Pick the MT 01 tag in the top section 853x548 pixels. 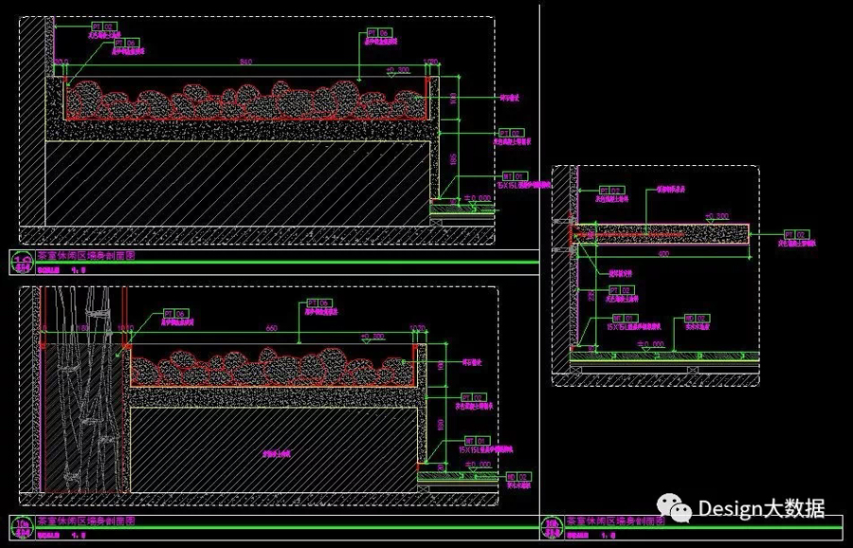514,176
